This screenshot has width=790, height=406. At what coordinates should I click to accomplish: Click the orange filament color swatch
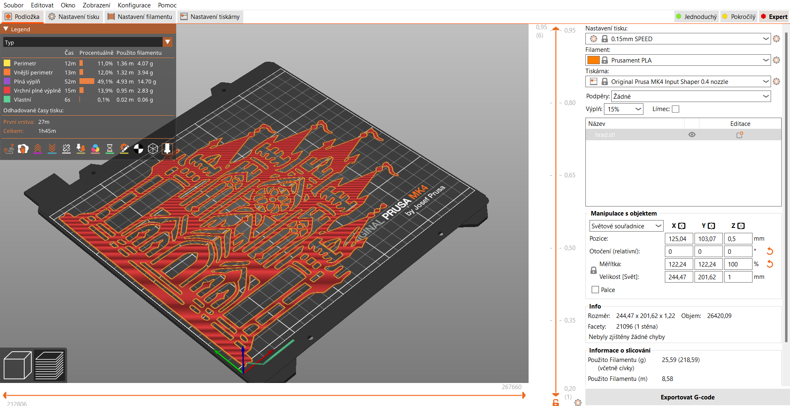(593, 60)
